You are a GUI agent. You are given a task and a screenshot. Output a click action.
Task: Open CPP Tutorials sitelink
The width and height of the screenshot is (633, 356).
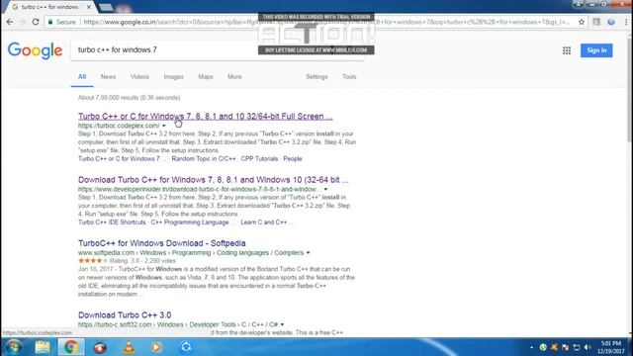pos(259,159)
